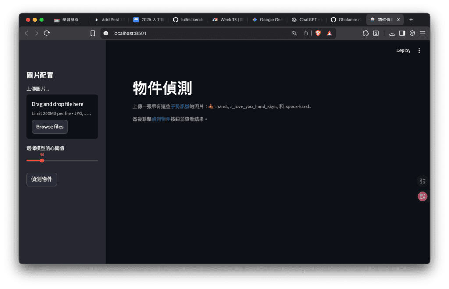
Task: Open the browser hamburger menu
Action: (x=422, y=33)
